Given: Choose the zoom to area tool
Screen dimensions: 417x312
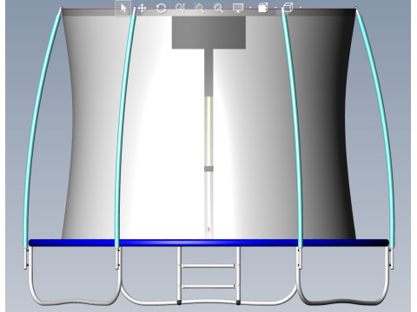Looking at the screenshot, I should click(199, 8).
